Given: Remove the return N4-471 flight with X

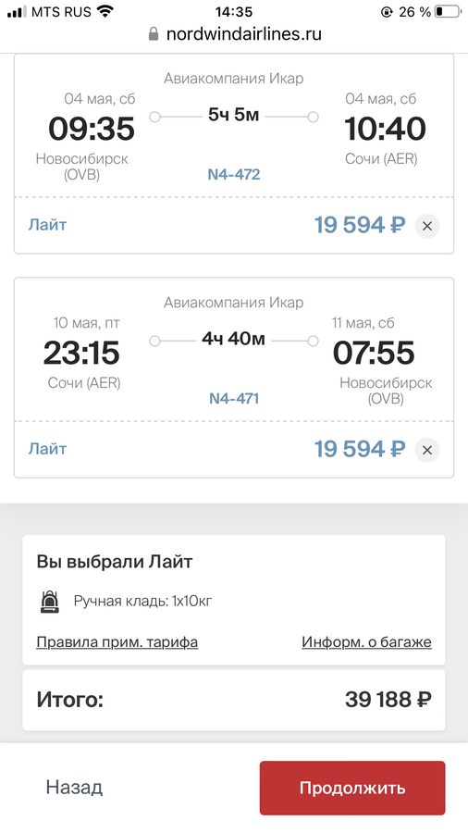Looking at the screenshot, I should pos(427,450).
